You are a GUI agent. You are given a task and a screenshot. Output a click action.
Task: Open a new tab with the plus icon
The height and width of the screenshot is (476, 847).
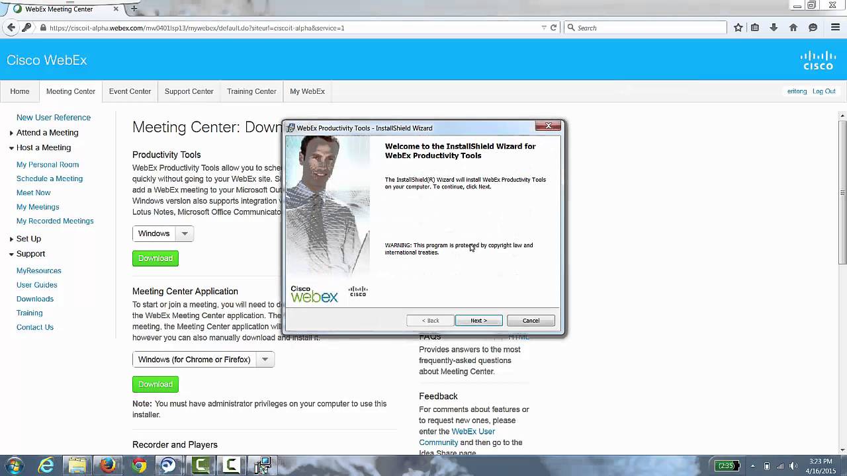134,9
